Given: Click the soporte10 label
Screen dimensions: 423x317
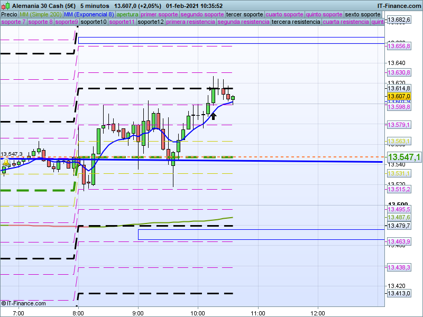Looking at the screenshot, I should coord(94,22).
